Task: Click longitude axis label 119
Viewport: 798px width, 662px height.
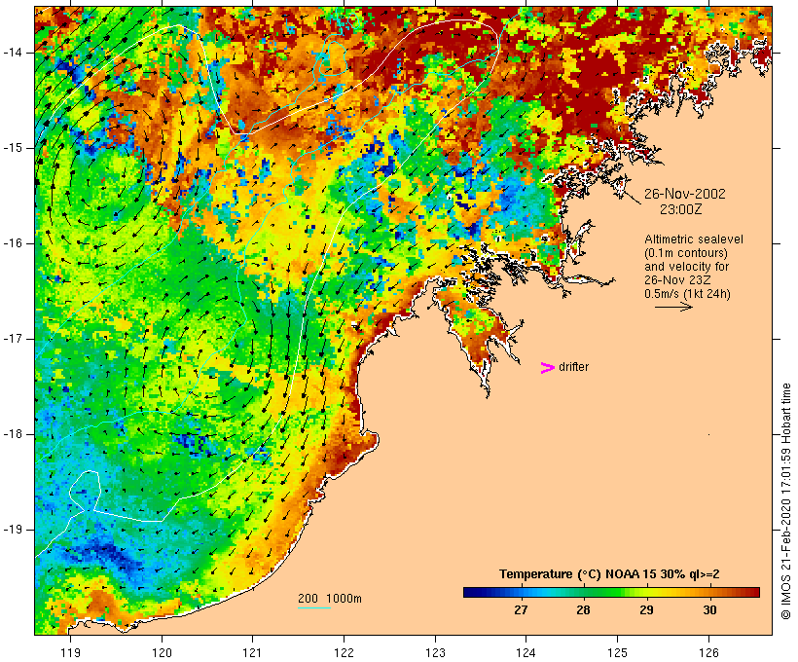Action: pyautogui.click(x=70, y=653)
